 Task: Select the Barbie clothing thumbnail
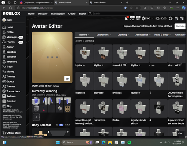click(122, 108)
